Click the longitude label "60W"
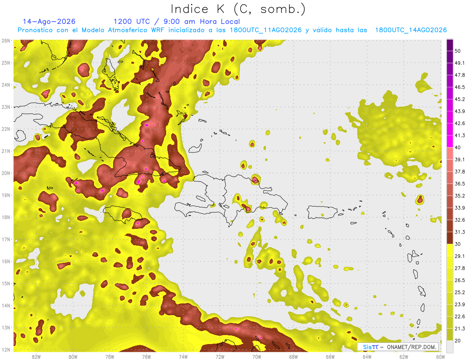Viewport: 468px width, 362px height. [441, 357]
